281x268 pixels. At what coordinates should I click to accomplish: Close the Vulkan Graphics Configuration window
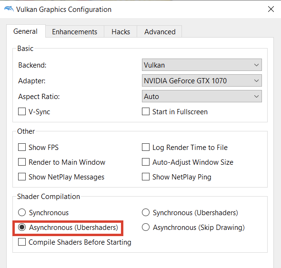coord(271,9)
